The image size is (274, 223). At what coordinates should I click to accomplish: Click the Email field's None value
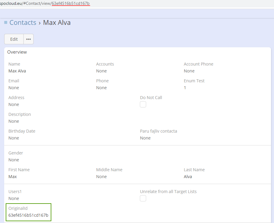[x=14, y=88]
